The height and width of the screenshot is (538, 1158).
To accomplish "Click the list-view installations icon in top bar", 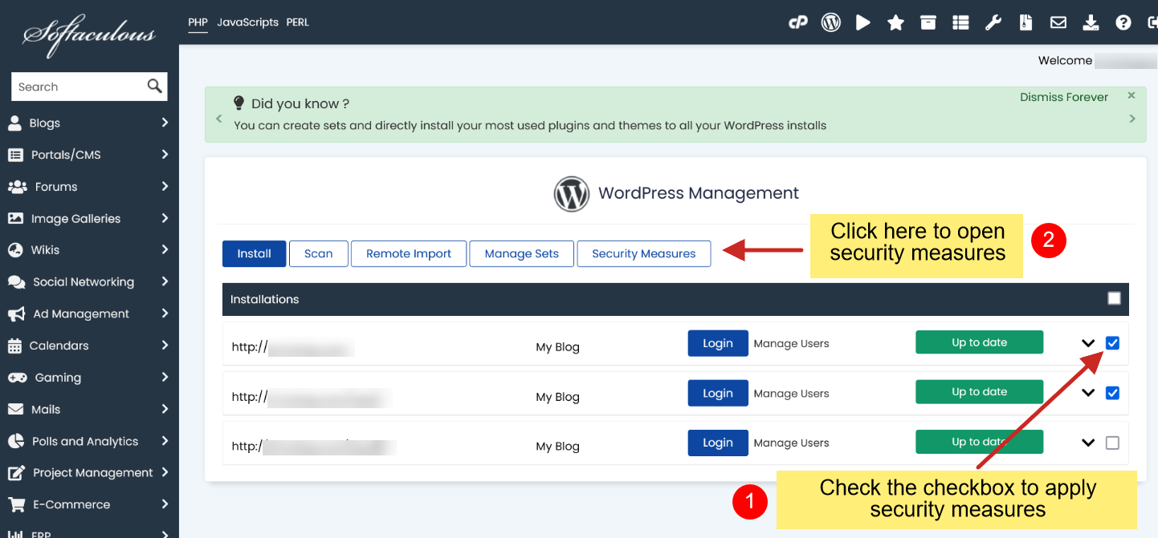I will pos(960,22).
